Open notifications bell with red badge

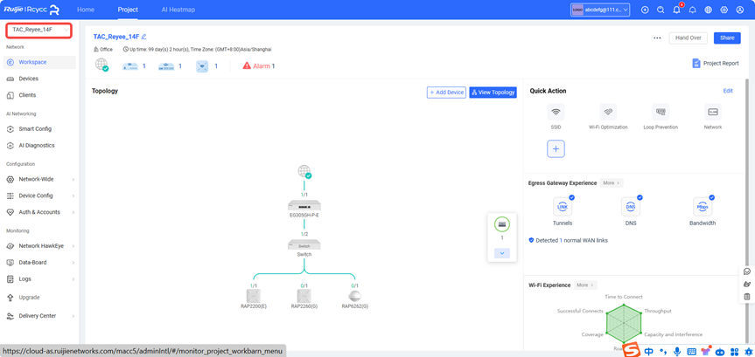tap(676, 10)
